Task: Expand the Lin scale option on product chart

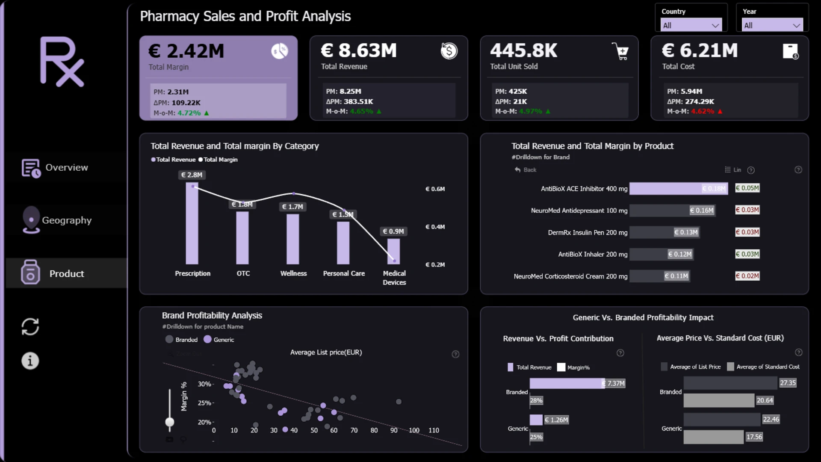Action: click(x=733, y=170)
